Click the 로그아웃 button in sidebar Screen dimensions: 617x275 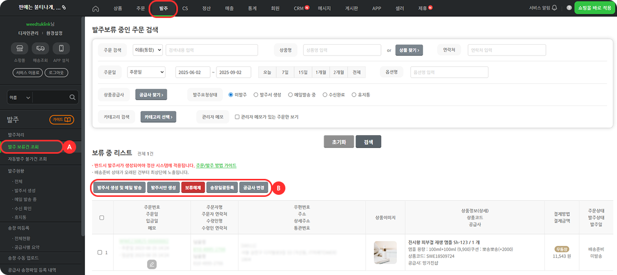tap(56, 72)
